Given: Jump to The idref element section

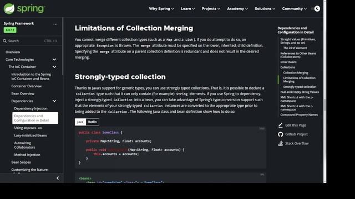Looking at the screenshot, I should (x=295, y=48).
